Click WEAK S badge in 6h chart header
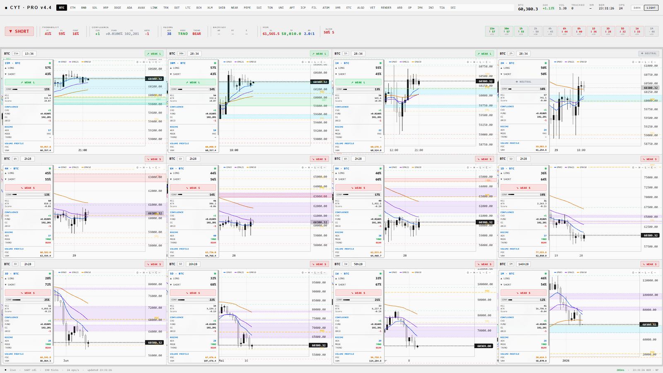Screen dimensions: 663x373 click(319, 159)
